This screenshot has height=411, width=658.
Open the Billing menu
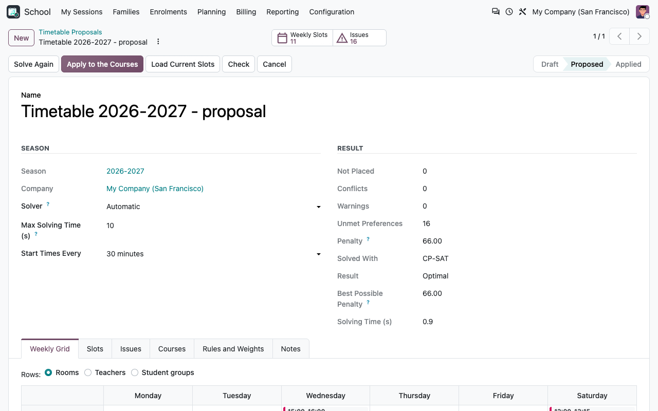[x=246, y=12]
